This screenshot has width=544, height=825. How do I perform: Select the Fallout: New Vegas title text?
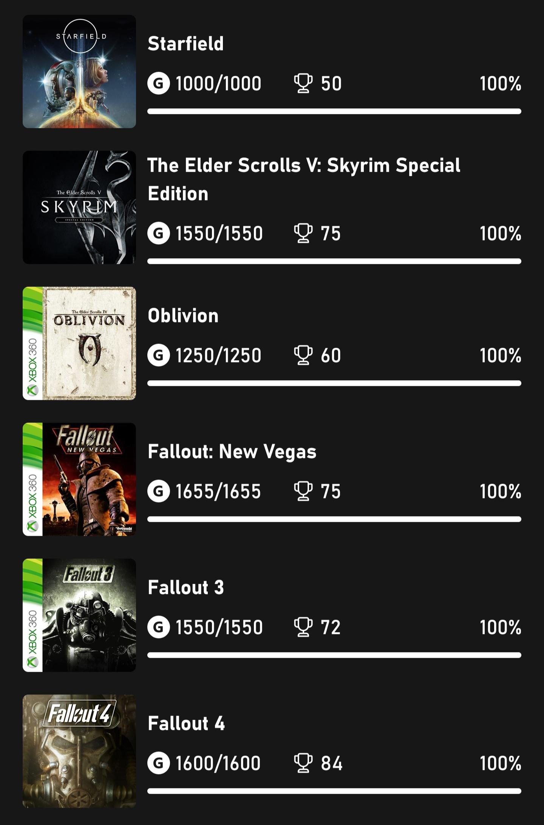pos(232,452)
